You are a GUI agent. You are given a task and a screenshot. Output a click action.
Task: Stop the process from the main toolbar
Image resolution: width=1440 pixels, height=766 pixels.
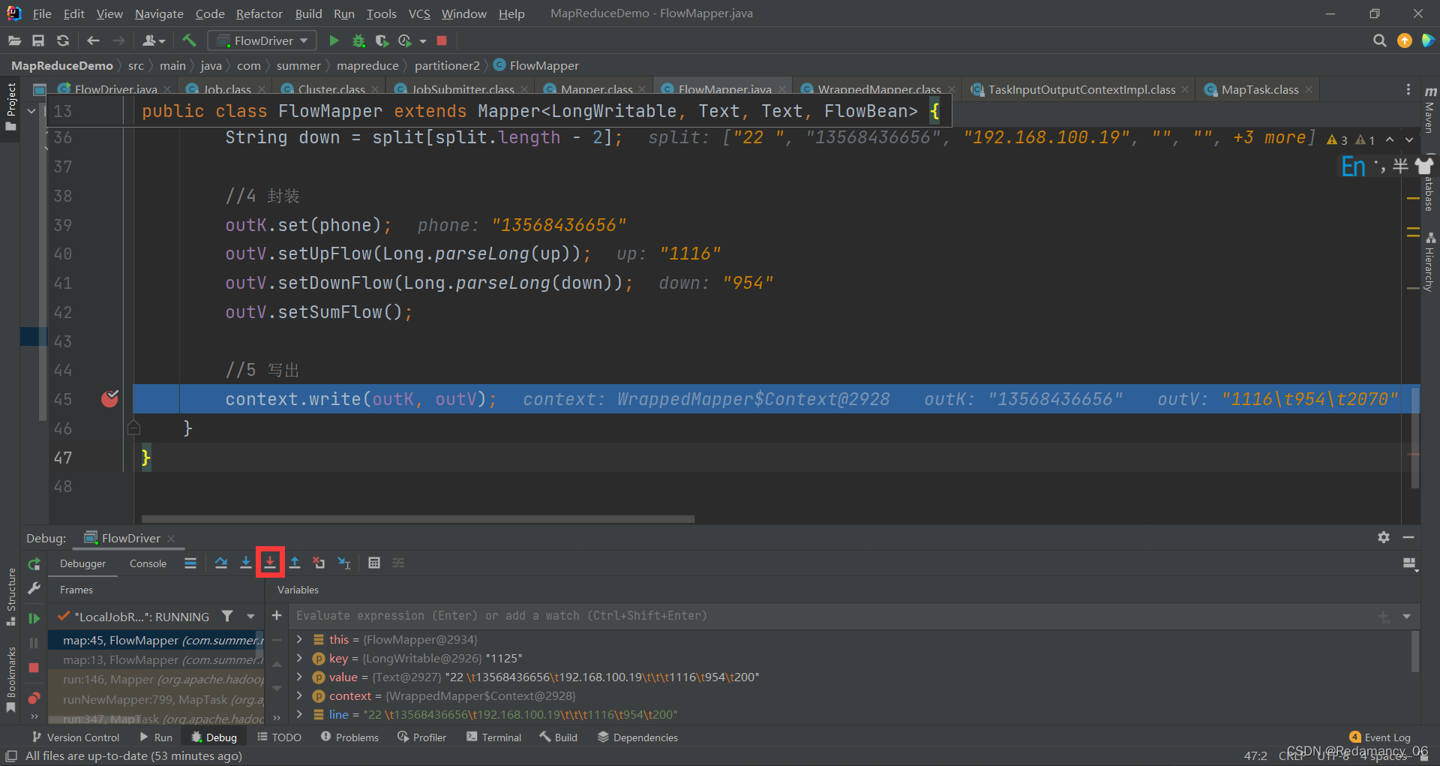click(442, 41)
